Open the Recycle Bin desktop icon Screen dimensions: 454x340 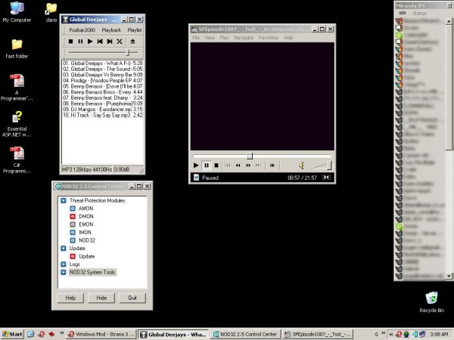[432, 302]
